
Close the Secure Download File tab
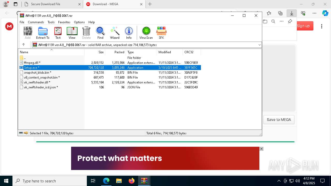point(79,4)
